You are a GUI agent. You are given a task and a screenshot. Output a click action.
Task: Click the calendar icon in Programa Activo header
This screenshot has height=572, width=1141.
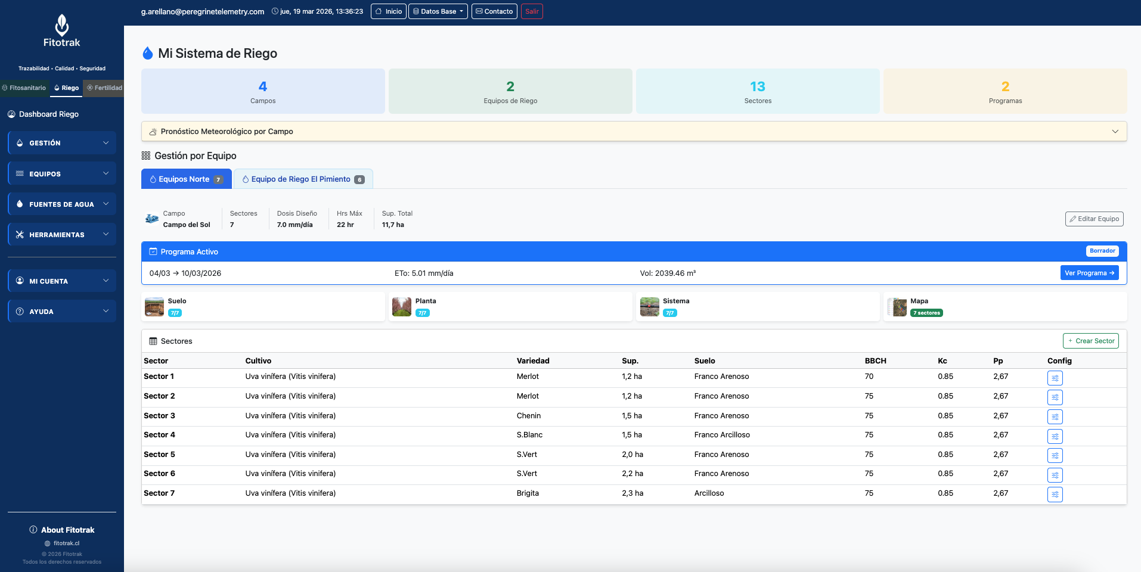[154, 251]
